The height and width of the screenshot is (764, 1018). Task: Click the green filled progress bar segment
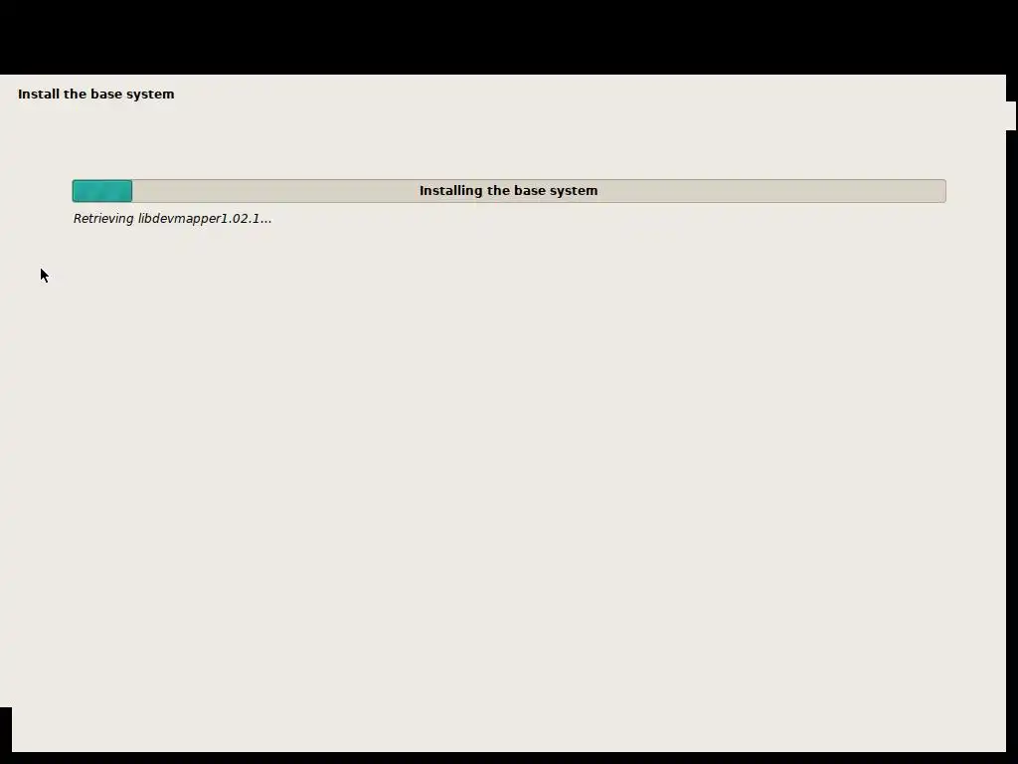(102, 191)
